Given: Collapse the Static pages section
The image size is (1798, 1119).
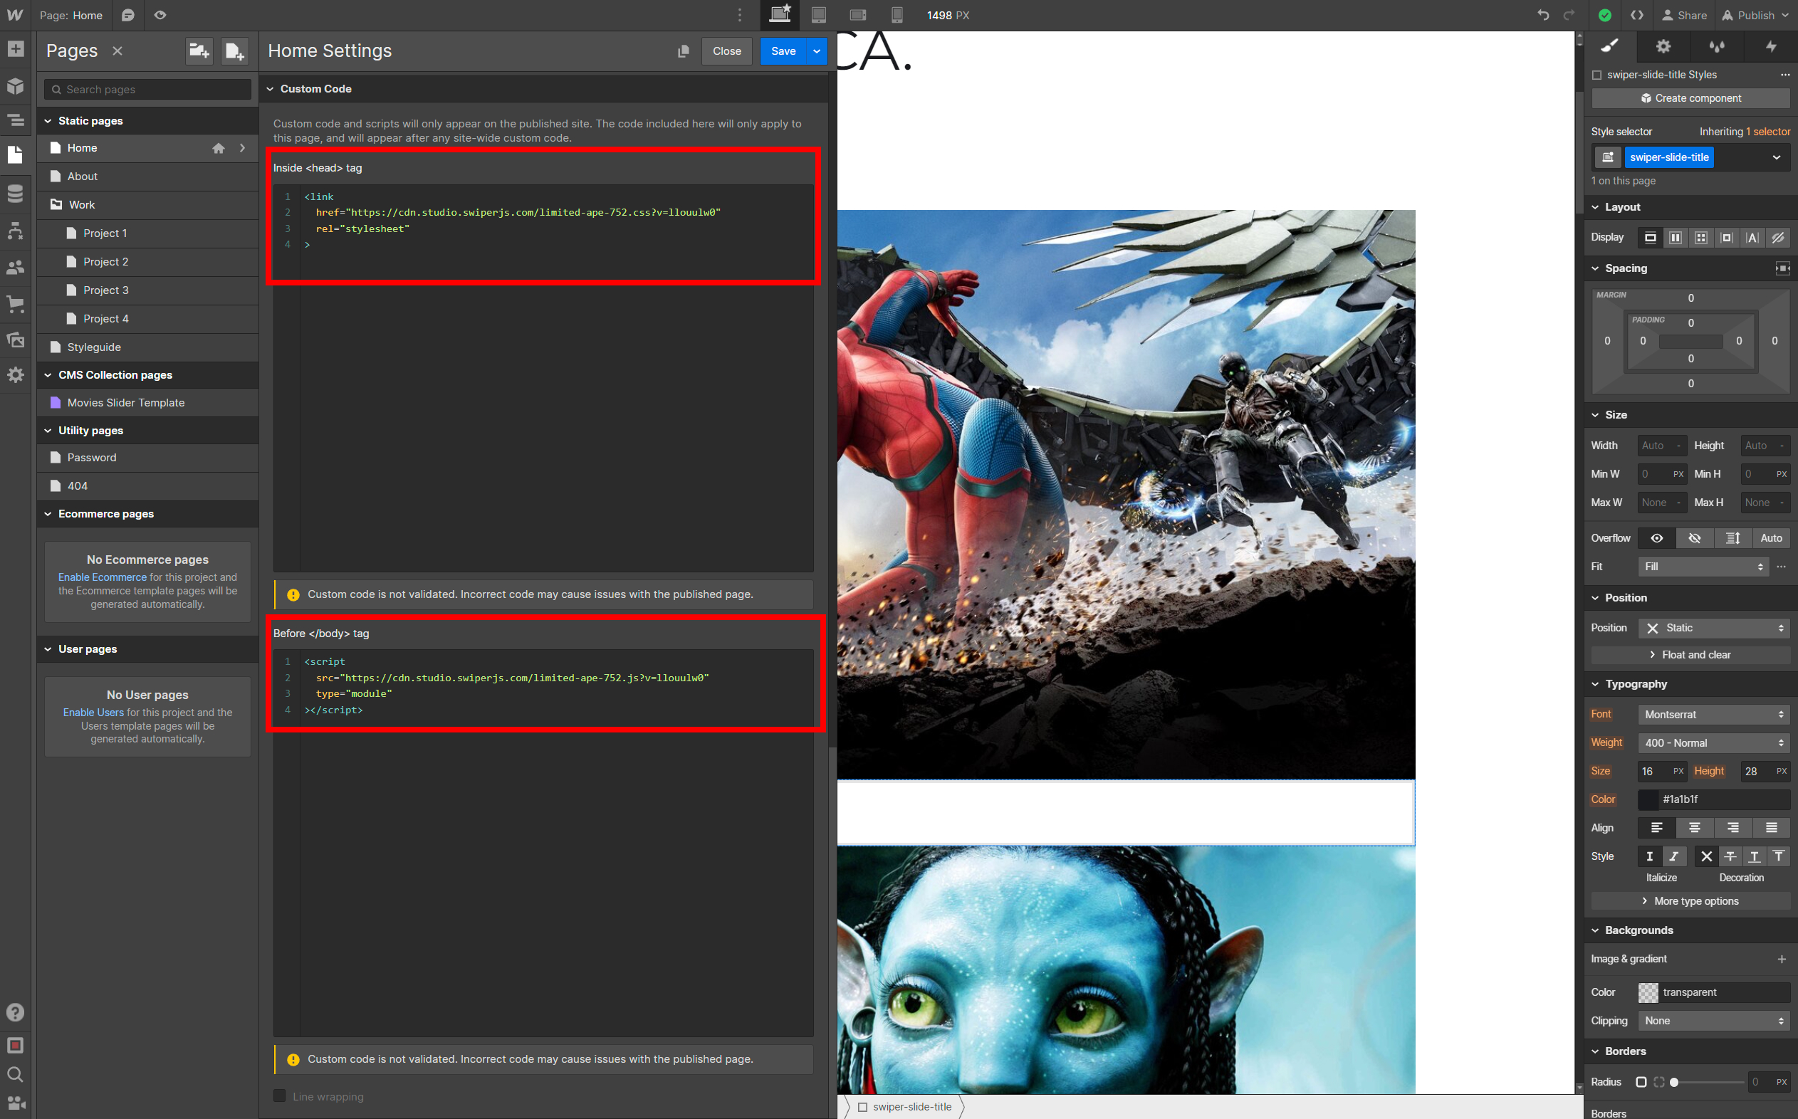Looking at the screenshot, I should click(48, 120).
